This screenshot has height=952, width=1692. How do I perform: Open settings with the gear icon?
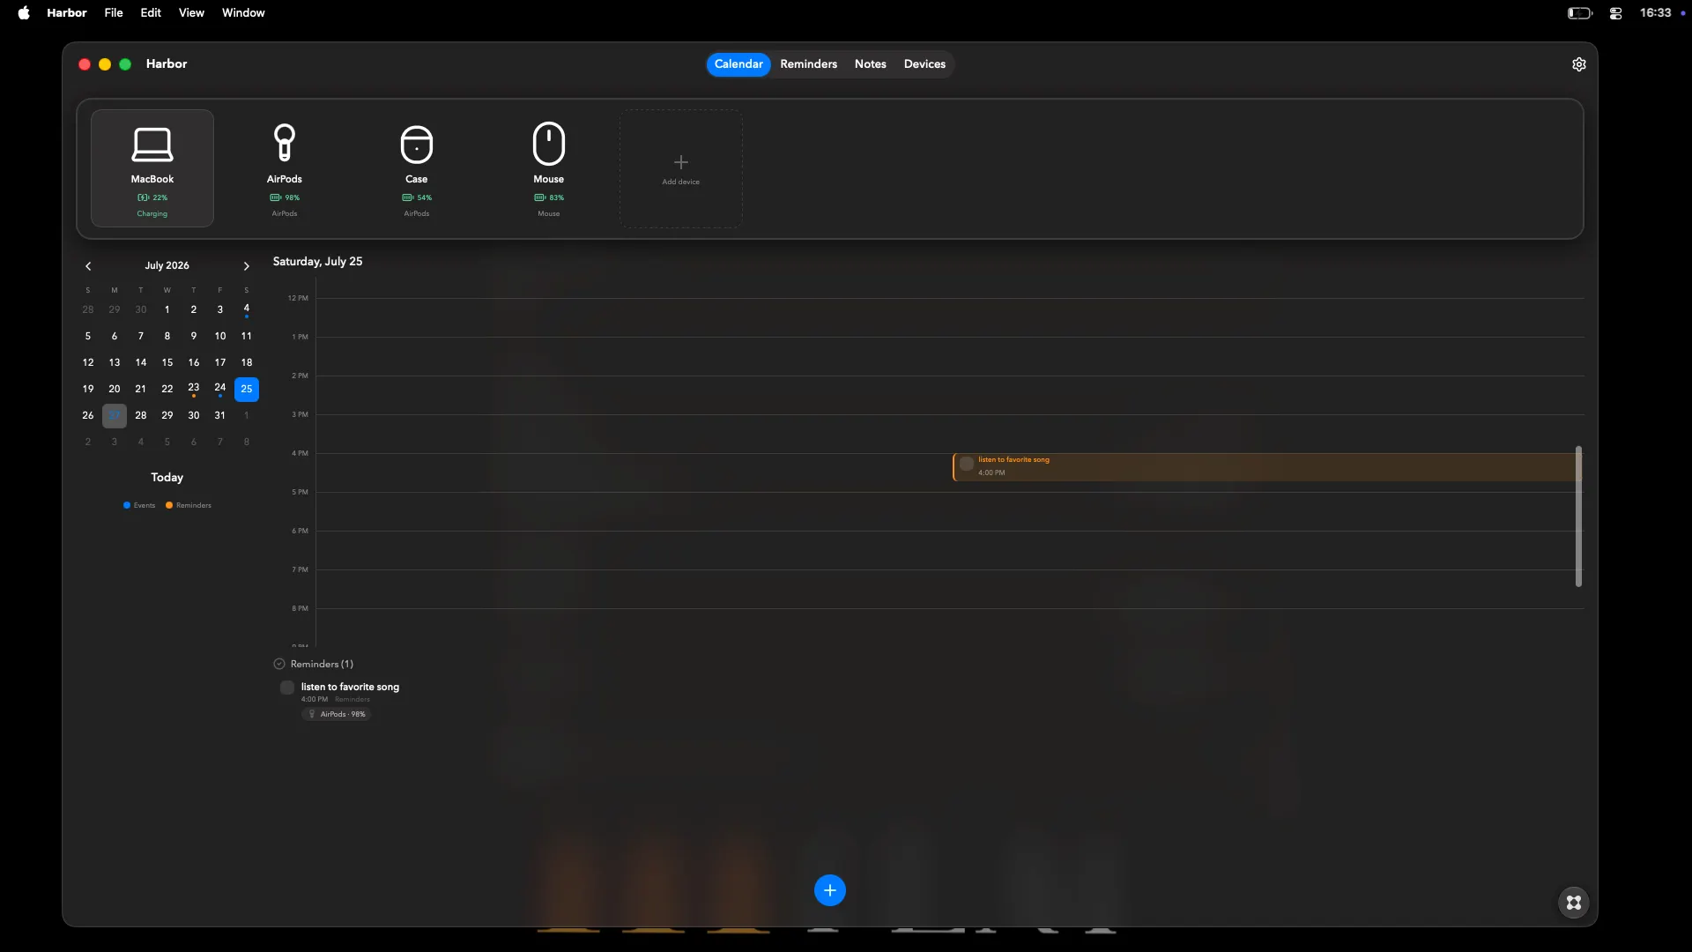(1579, 64)
